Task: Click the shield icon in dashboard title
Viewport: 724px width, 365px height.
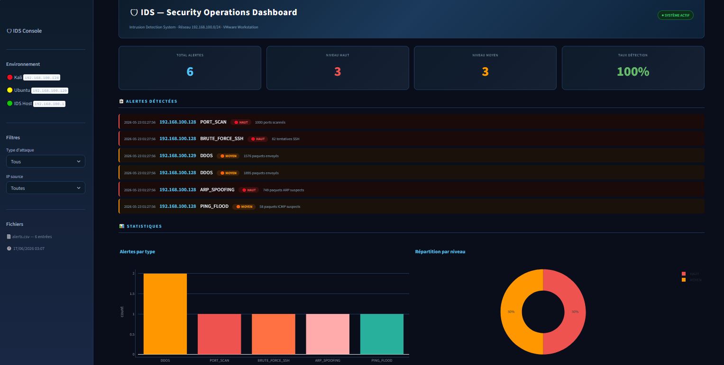Action: tap(134, 12)
